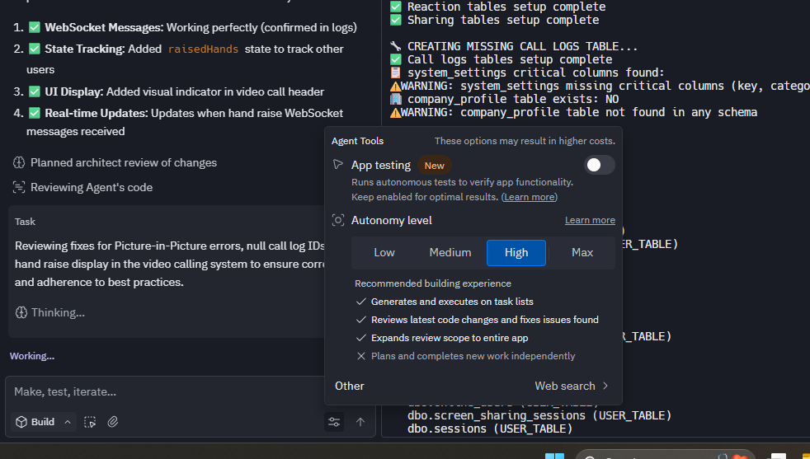
Task: Expand the Planned architect review of changes step
Action: pos(123,163)
